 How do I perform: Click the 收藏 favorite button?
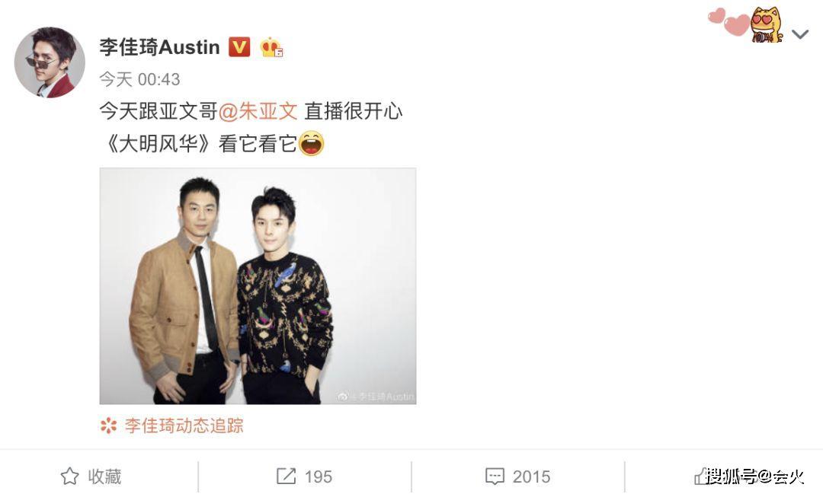(91, 476)
